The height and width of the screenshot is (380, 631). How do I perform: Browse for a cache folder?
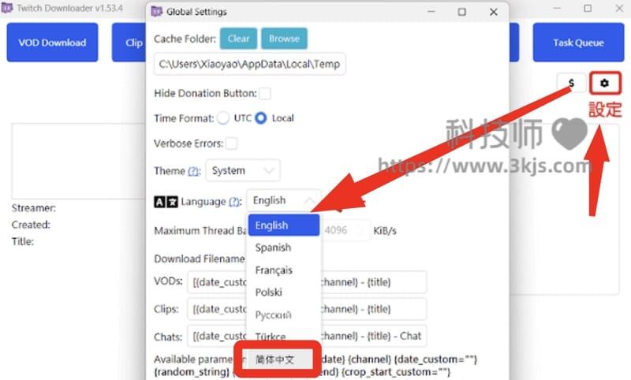pos(284,39)
